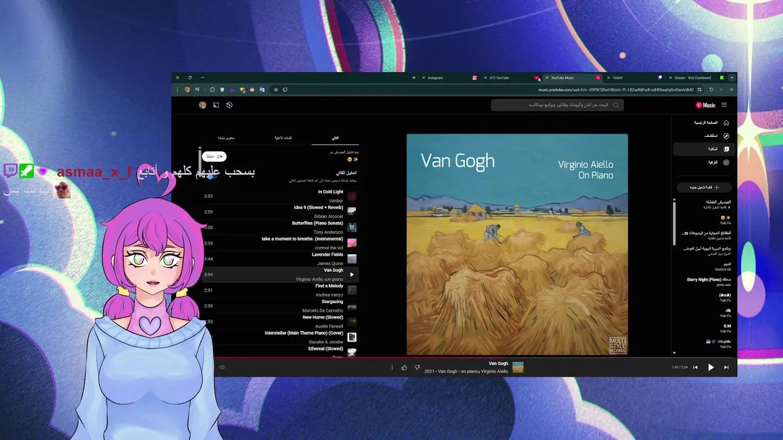The height and width of the screenshot is (440, 783).
Task: Click the cast to device icon
Action: coord(216,105)
